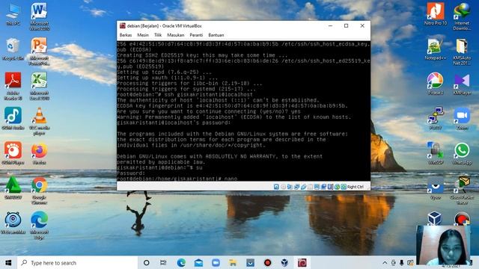This screenshot has width=479, height=269.
Task: Open the Tilik menu
Action: 158,35
